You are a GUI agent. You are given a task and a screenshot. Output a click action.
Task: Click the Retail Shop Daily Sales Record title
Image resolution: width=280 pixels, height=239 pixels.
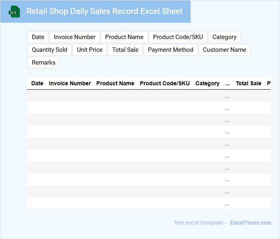pos(105,11)
